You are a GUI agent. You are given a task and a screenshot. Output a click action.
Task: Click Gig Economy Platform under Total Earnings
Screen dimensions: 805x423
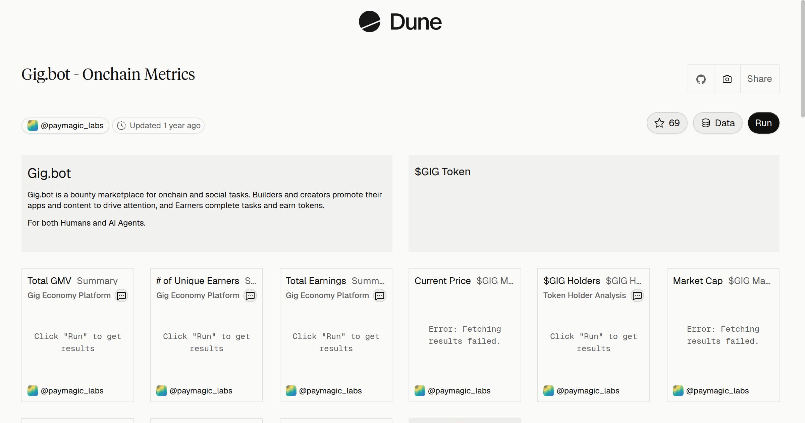pyautogui.click(x=327, y=295)
